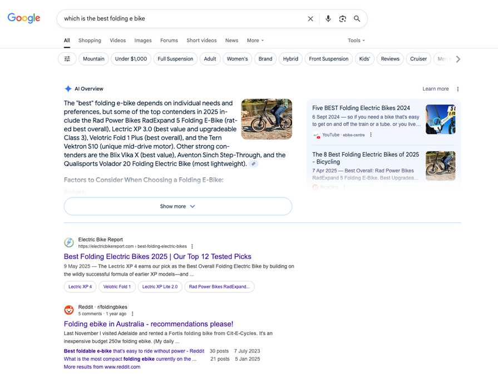Click the Lectric XP 4 sitelink chip
Viewport: 498px width, 378px height.
[80, 287]
